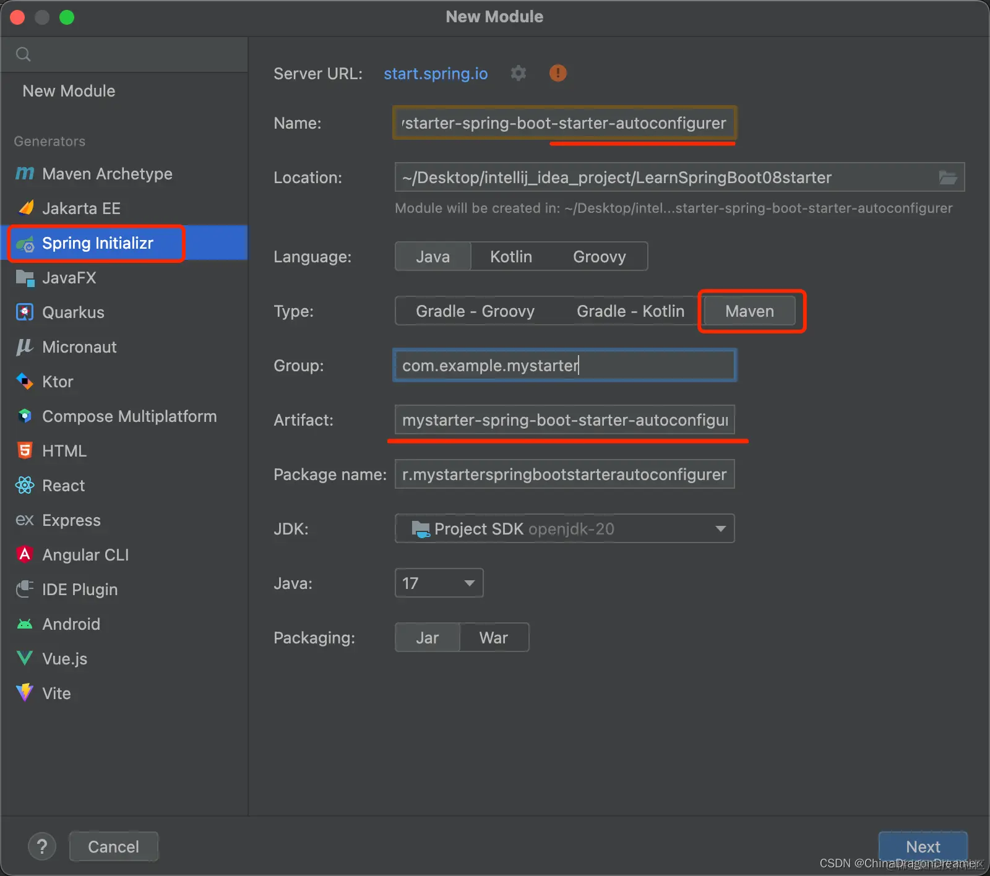The height and width of the screenshot is (876, 990).
Task: Select the Maven Archetype generator icon
Action: click(x=25, y=174)
